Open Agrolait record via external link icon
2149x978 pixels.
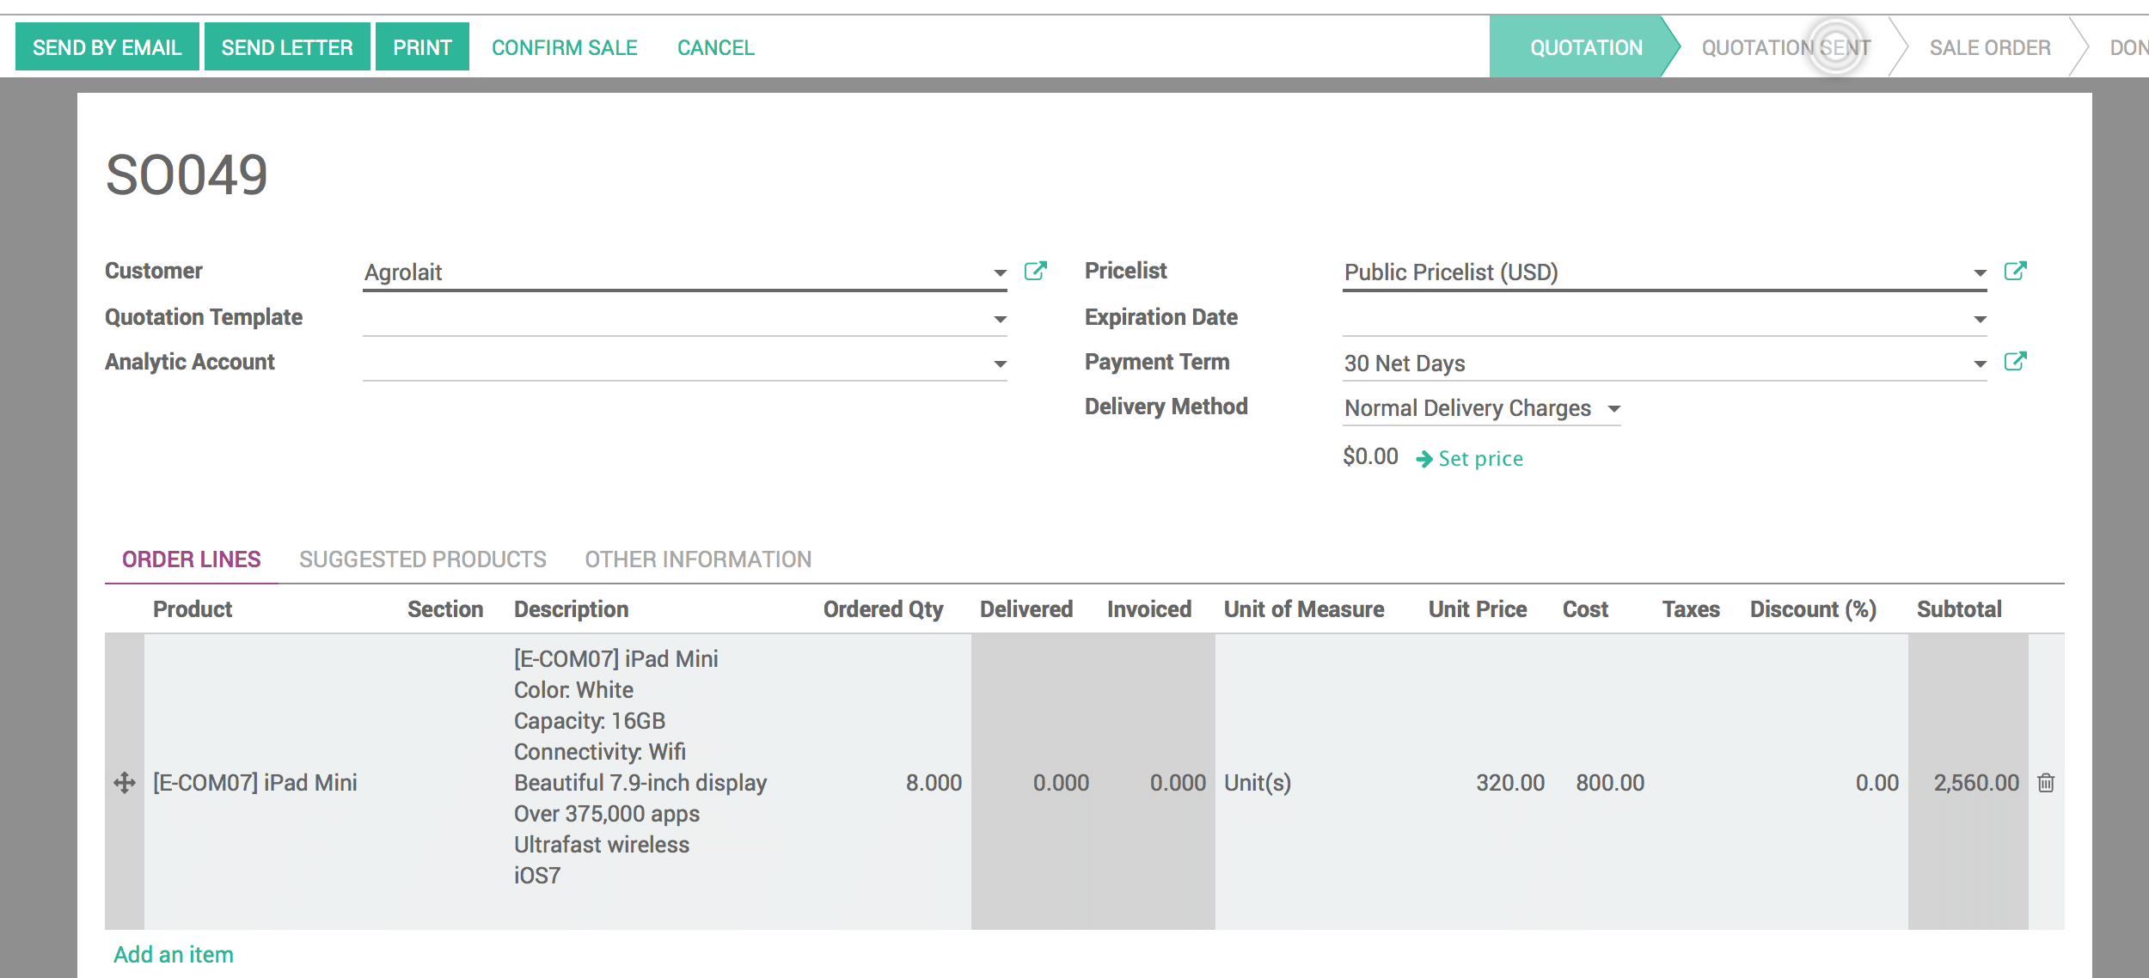pos(1036,270)
